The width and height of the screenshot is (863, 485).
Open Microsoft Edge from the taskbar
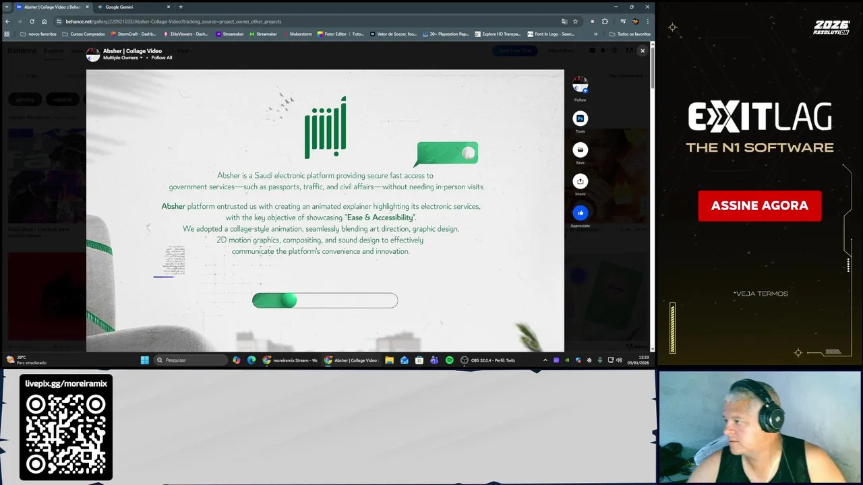pyautogui.click(x=251, y=360)
